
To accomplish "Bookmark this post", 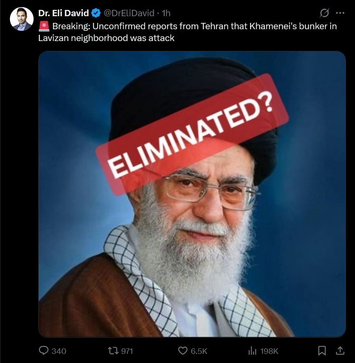I will (x=322, y=351).
